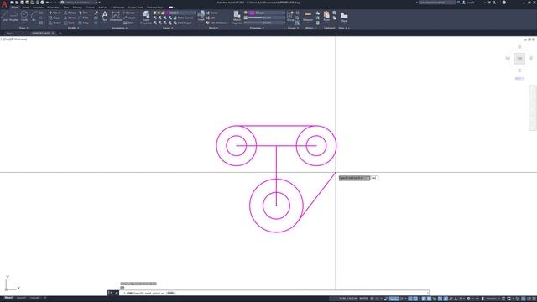Select the Arc tool
This screenshot has width=537, height=302.
point(34,16)
